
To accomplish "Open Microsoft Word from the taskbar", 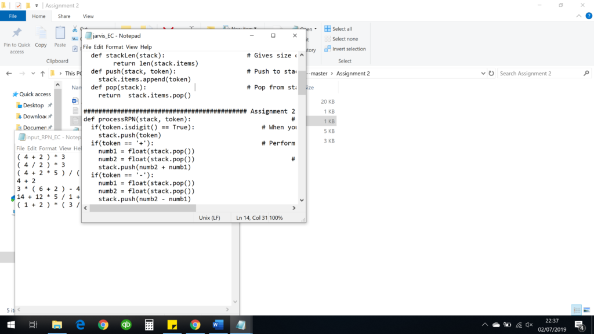I will (x=218, y=324).
